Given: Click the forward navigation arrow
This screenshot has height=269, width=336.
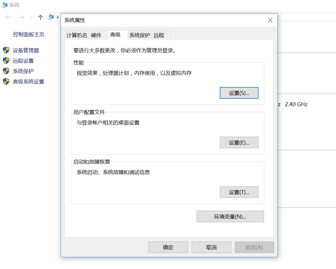Looking at the screenshot, I should tap(21, 17).
